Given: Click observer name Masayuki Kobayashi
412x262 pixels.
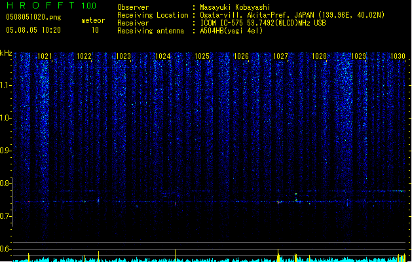Looking at the screenshot, I should click(x=235, y=7).
